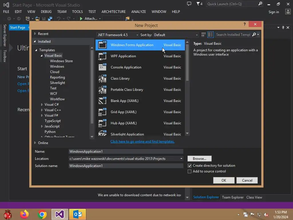Select the Silverlight category in the tree
The image size is (293, 220).
tap(57, 83)
